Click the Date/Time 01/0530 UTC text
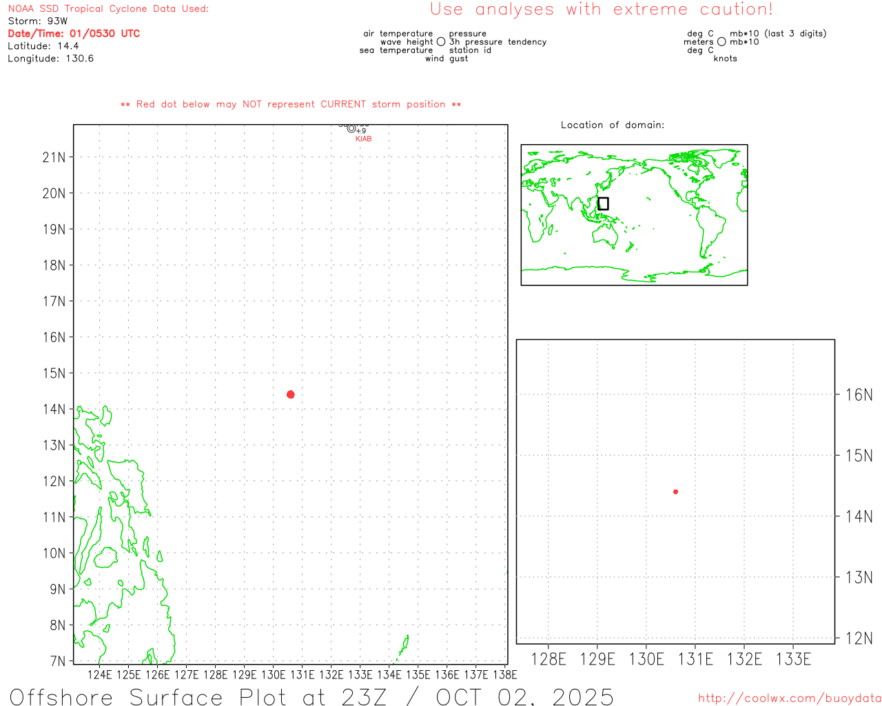 coord(74,34)
